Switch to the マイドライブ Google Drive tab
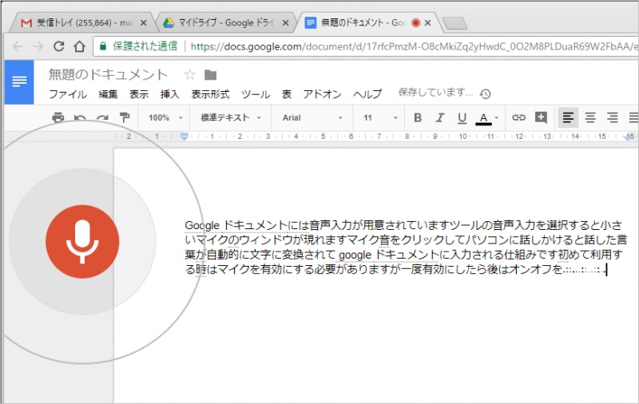 (226, 22)
